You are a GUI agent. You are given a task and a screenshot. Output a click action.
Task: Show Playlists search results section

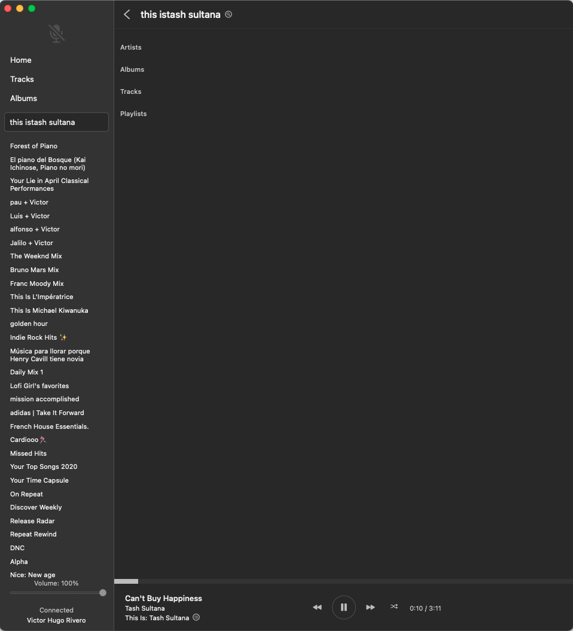tap(133, 114)
